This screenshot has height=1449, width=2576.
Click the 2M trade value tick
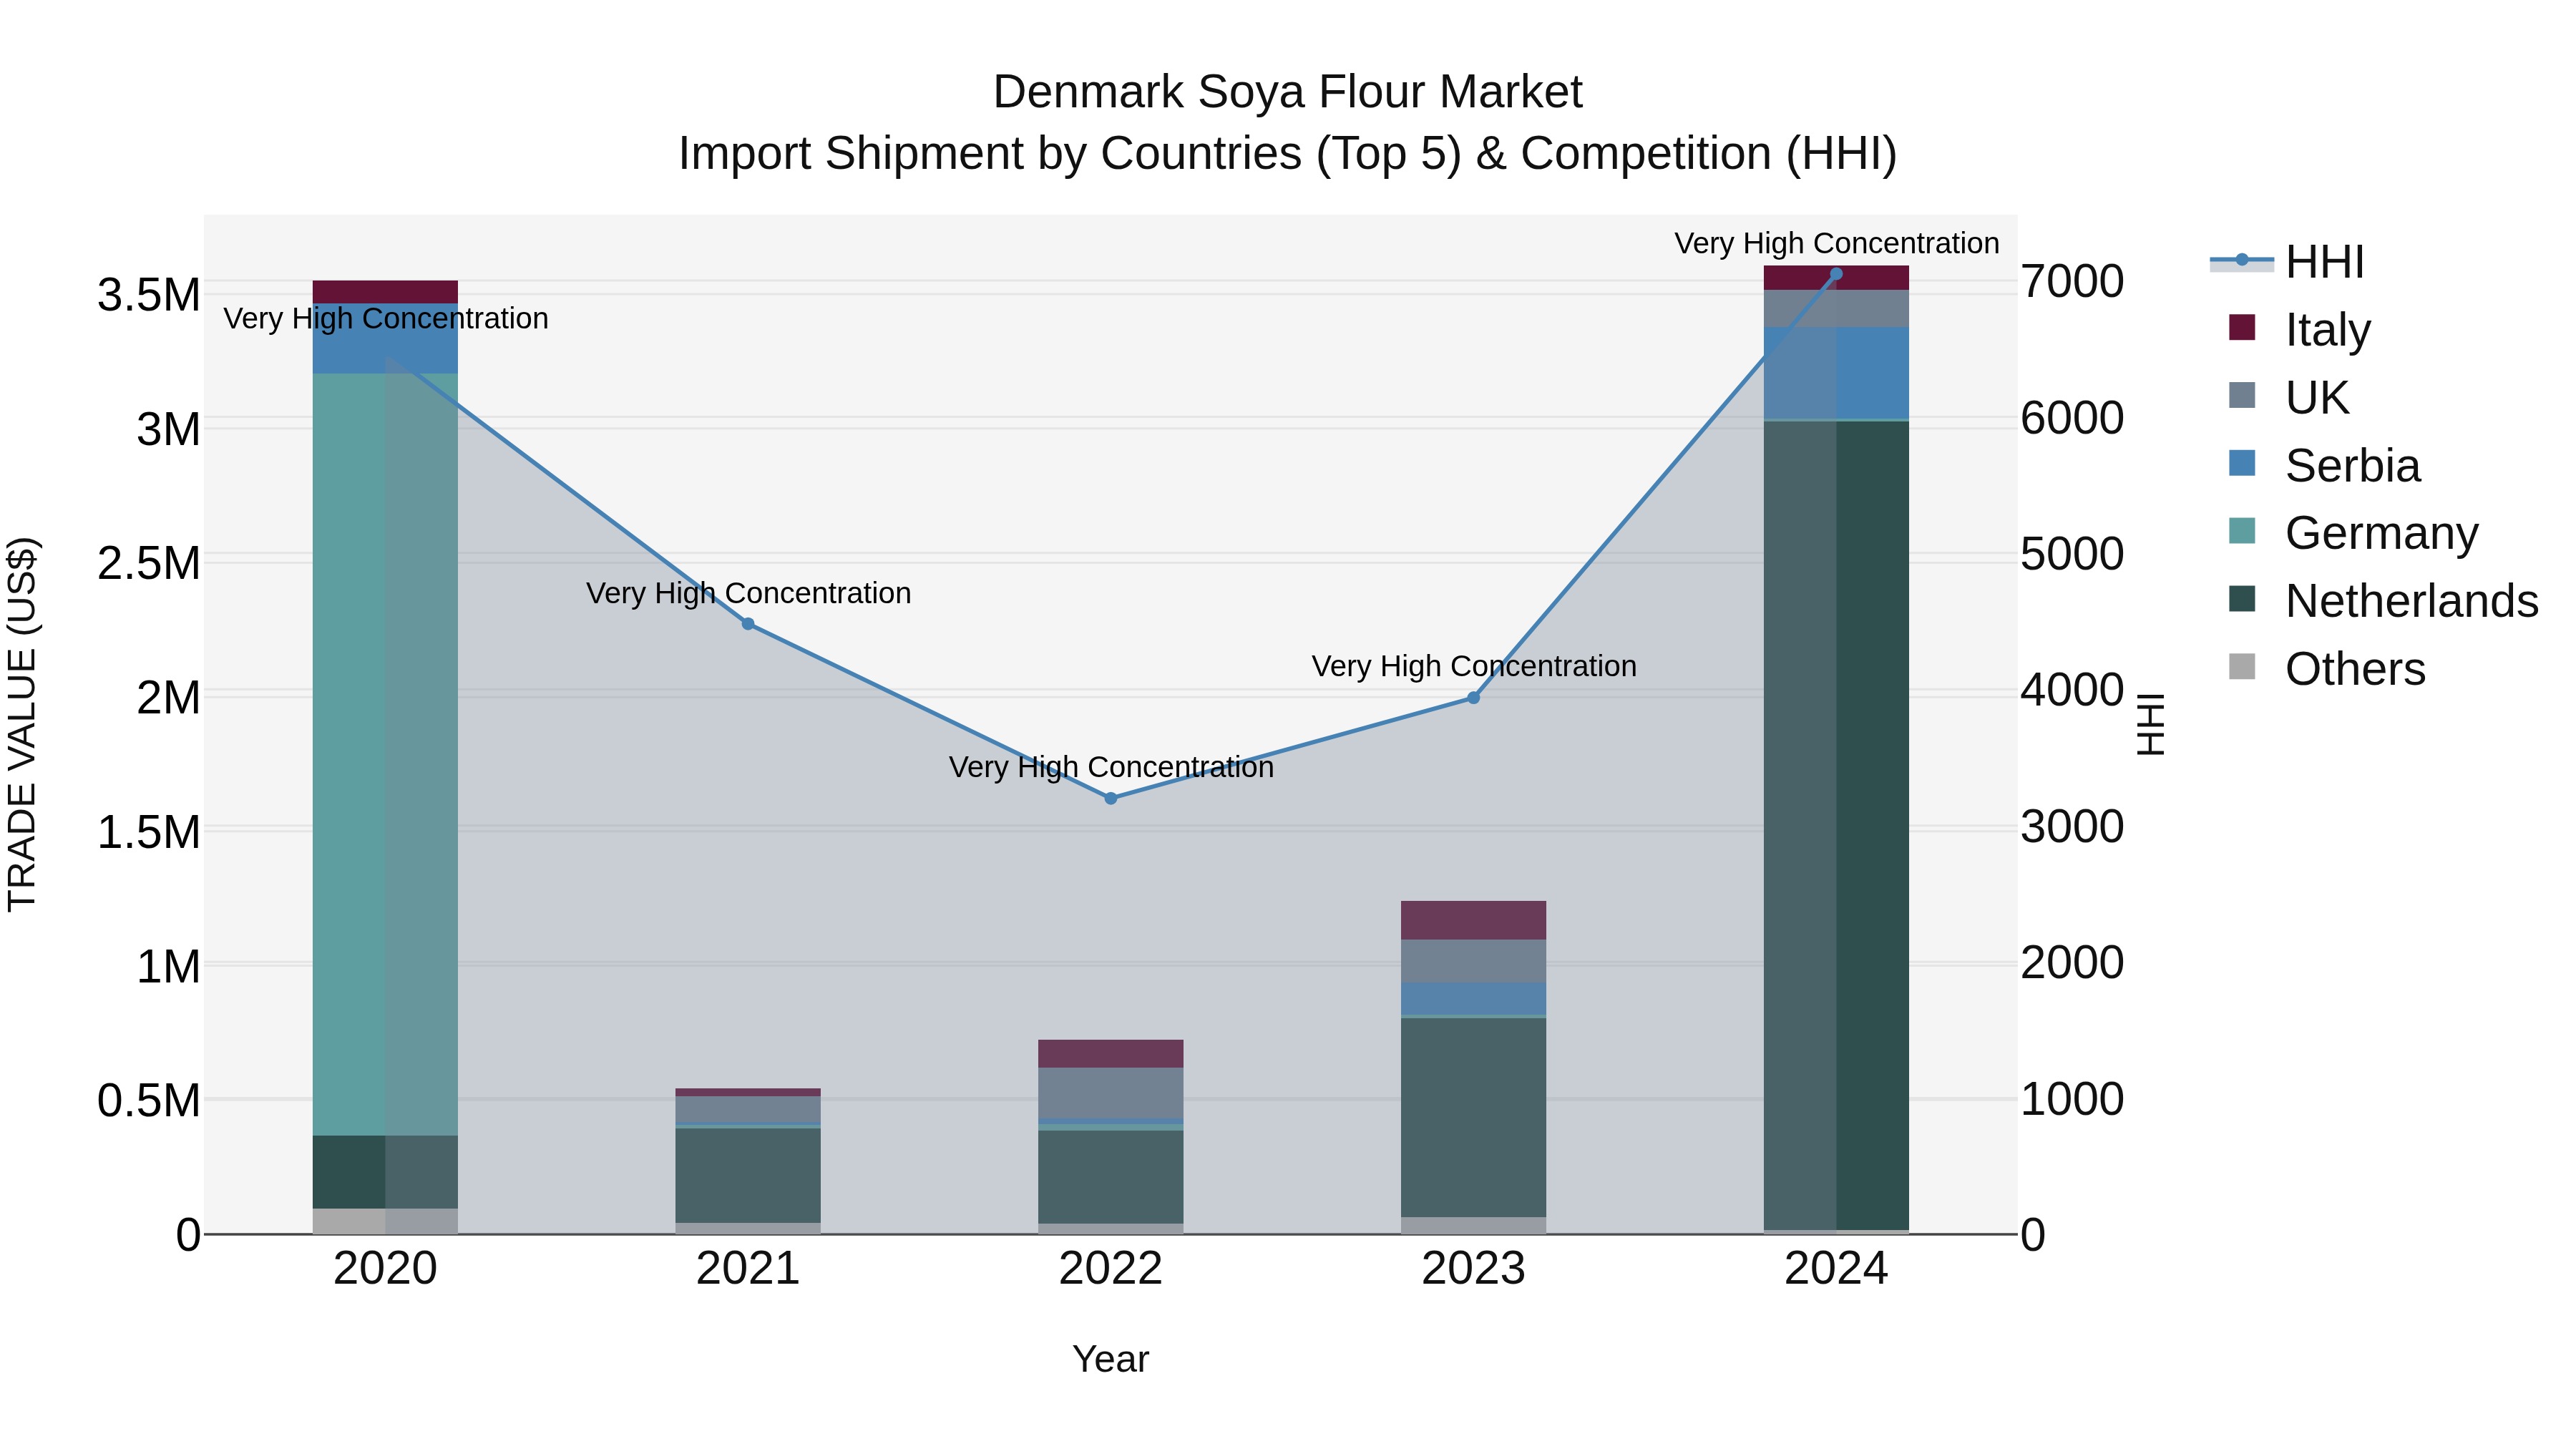click(x=168, y=698)
